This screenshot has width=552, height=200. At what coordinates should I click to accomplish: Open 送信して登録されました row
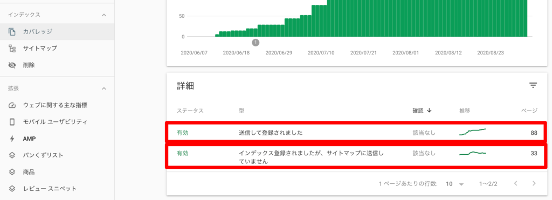[x=356, y=133]
